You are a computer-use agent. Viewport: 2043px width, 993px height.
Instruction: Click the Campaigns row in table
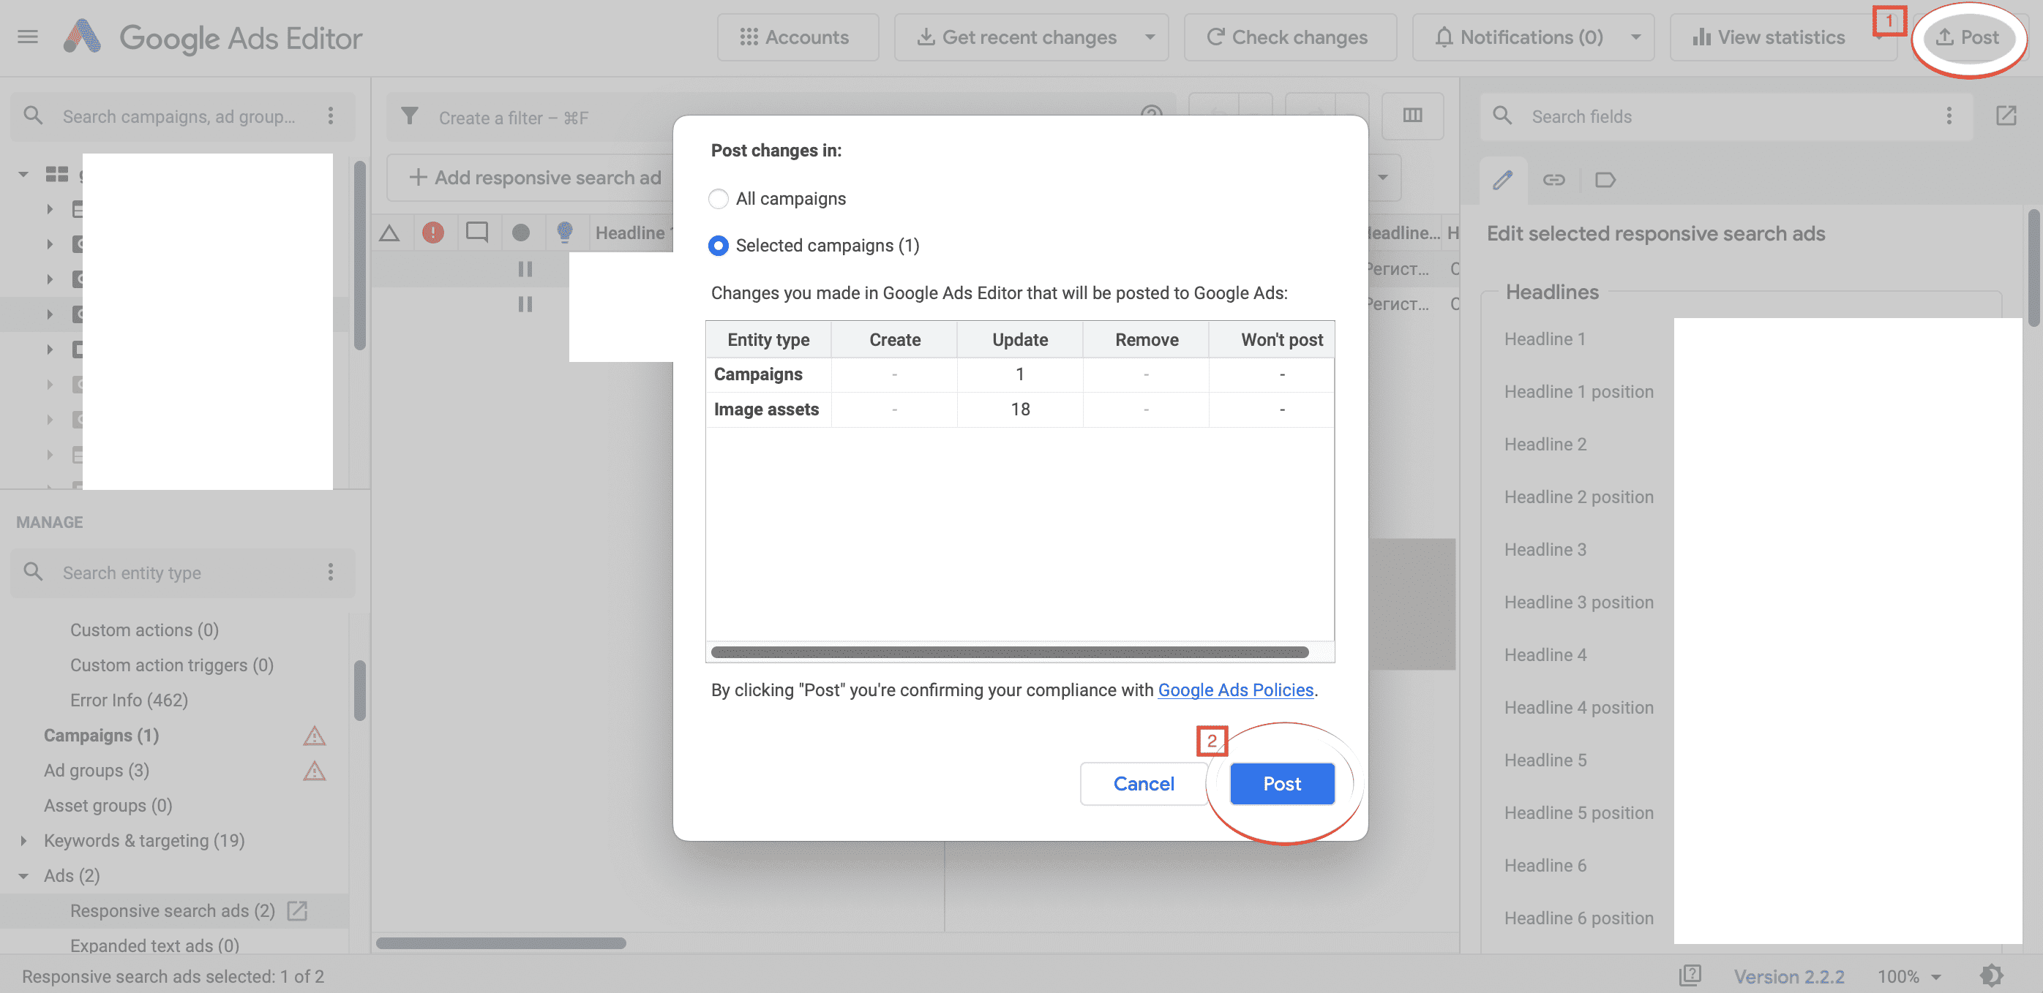tap(1020, 374)
